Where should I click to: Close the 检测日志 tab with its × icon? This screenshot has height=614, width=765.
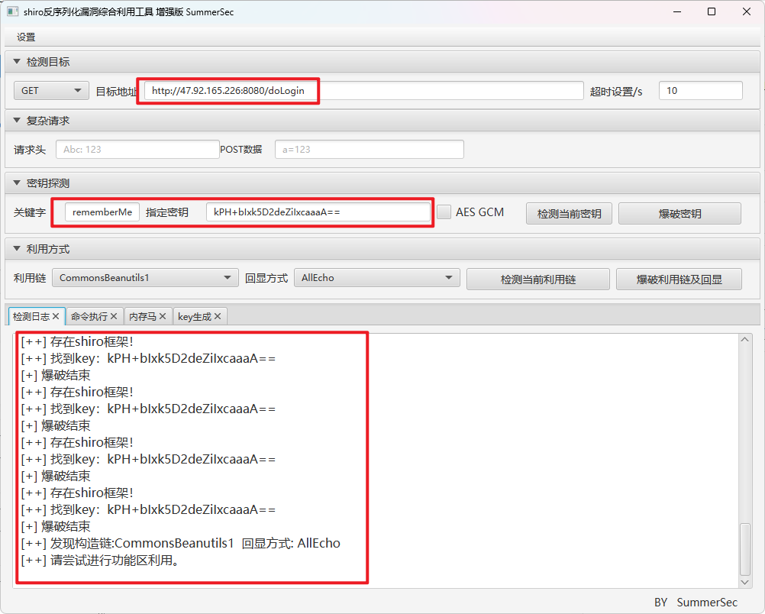tap(56, 315)
